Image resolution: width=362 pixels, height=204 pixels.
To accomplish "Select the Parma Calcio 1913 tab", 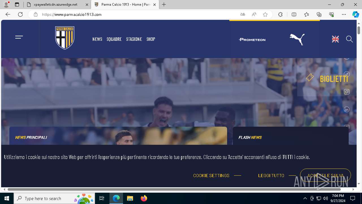I will point(124,5).
